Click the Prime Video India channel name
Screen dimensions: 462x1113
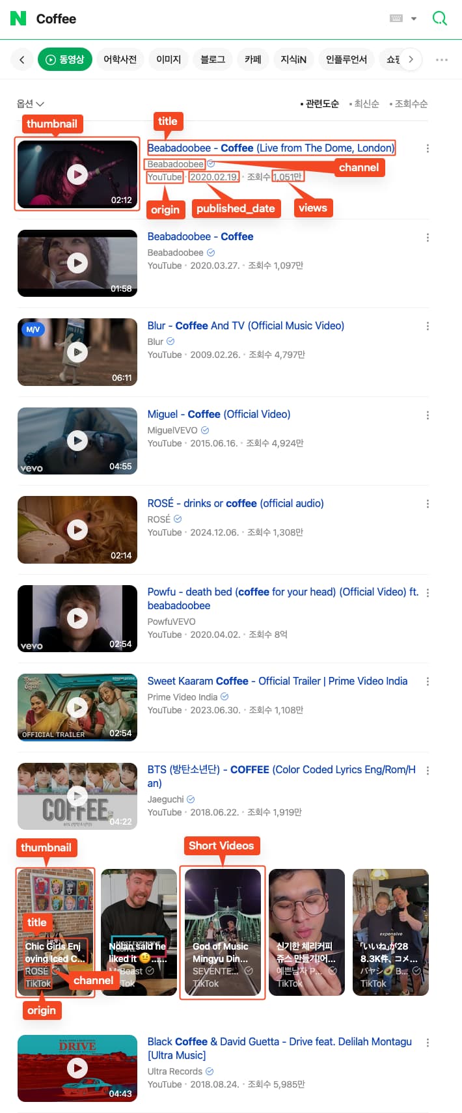tap(182, 697)
